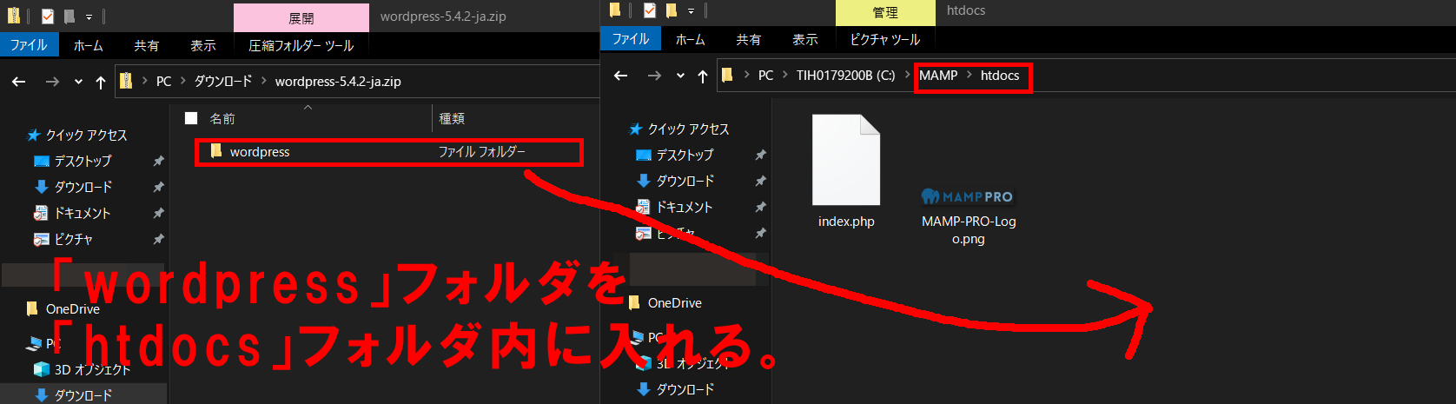
Task: Open the 共有 tab in the zip window
Action: pyautogui.click(x=147, y=45)
